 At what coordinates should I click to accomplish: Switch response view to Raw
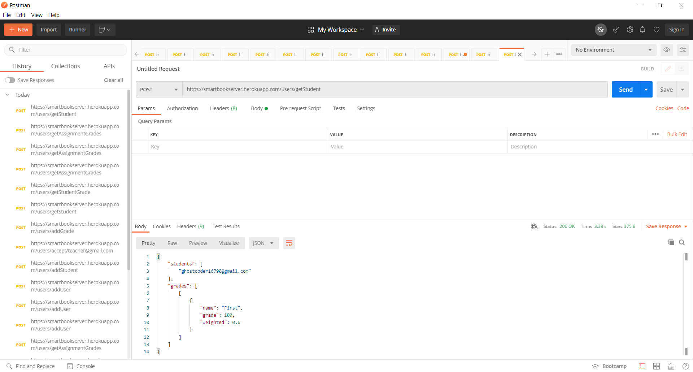click(x=172, y=243)
